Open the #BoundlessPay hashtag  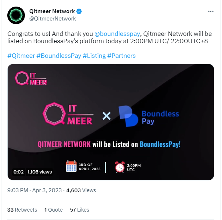pyautogui.click(x=59, y=56)
